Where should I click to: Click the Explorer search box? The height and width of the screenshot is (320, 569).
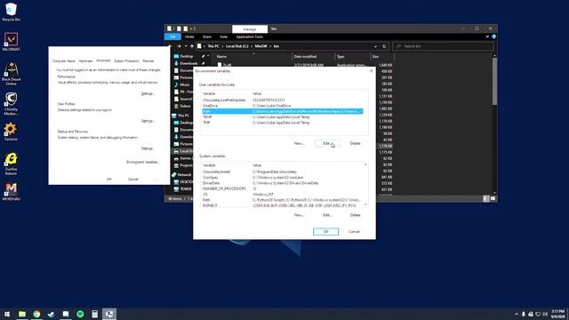click(x=443, y=46)
